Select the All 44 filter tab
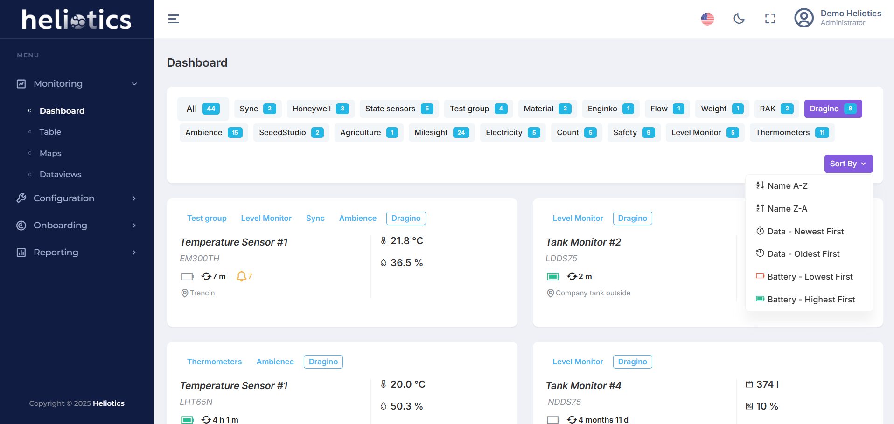The image size is (894, 424). (x=203, y=109)
